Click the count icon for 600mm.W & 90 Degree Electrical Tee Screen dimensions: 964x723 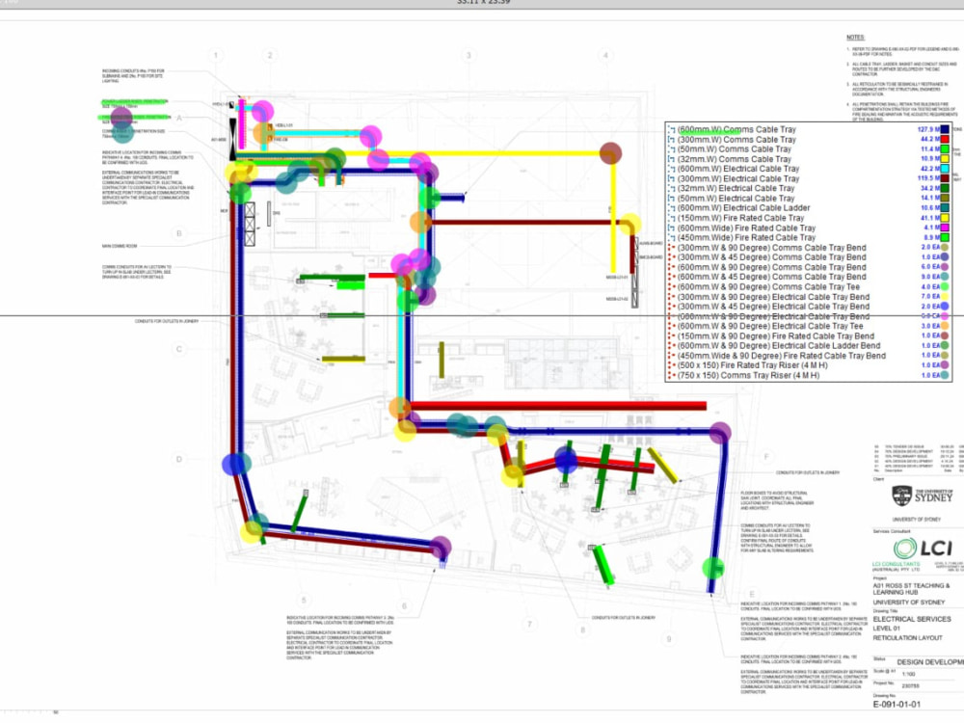pos(672,327)
